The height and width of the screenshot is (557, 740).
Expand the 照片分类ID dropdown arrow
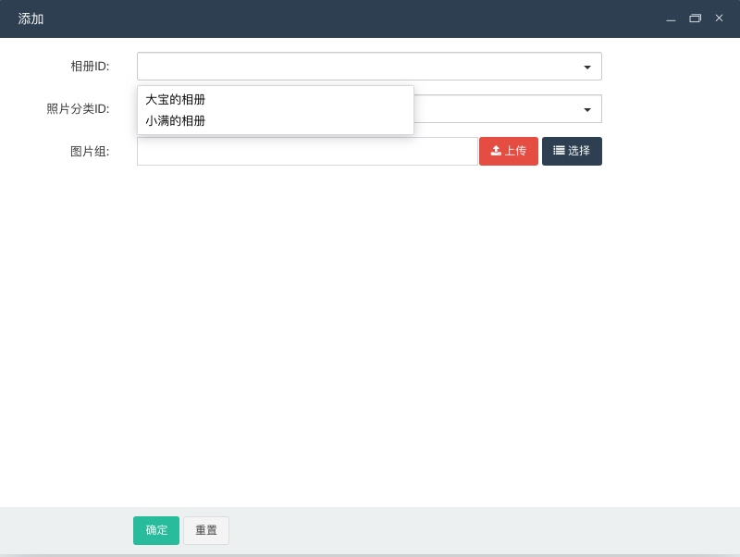[x=587, y=109]
